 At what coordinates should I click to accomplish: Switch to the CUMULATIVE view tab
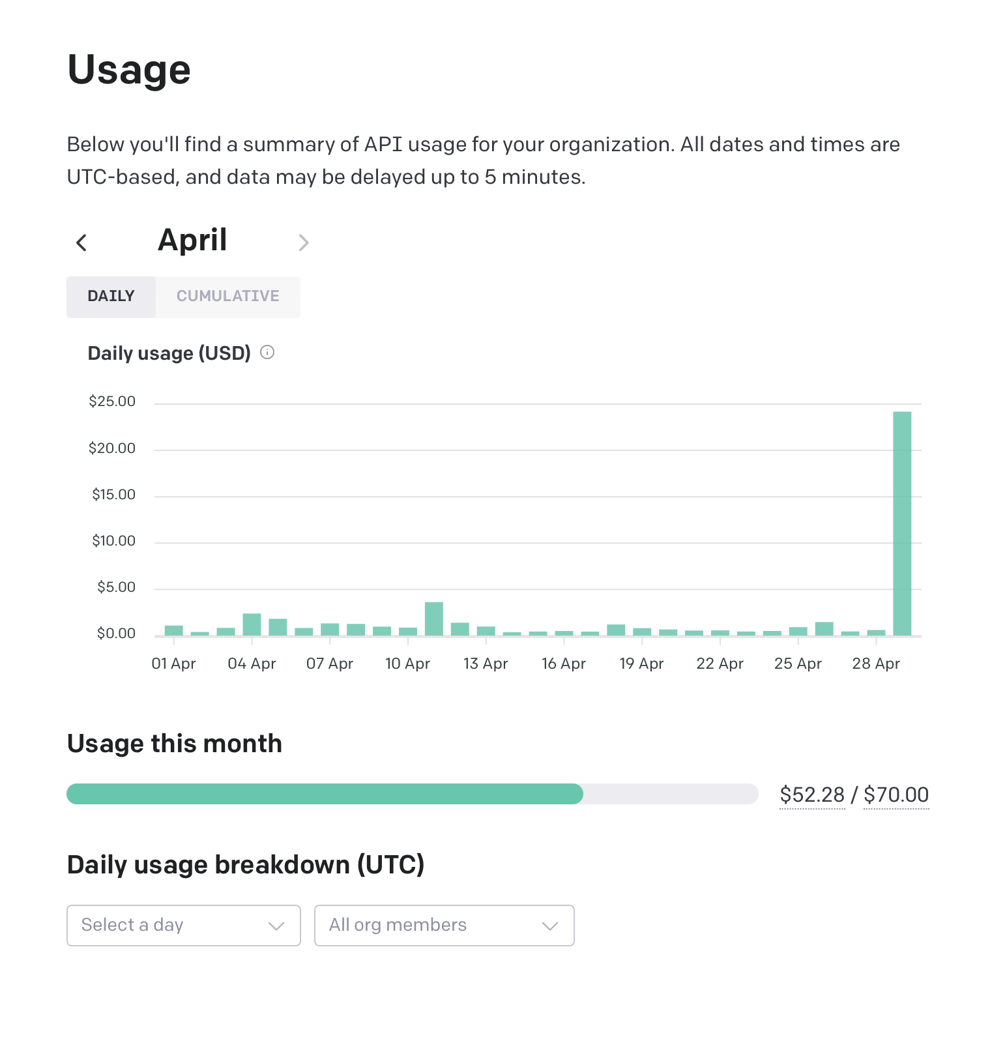227,297
